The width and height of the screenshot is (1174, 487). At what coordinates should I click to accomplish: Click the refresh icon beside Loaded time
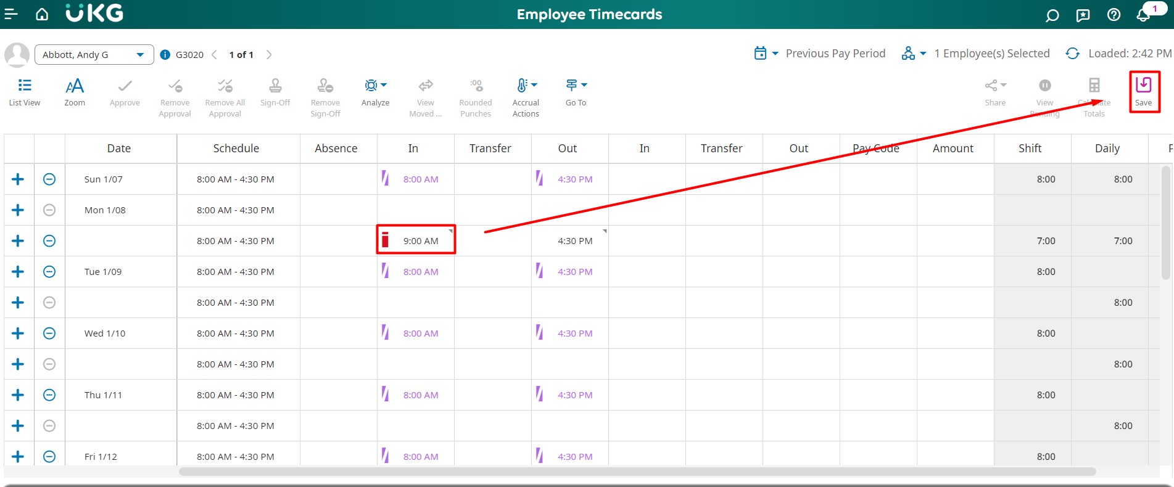(x=1073, y=54)
